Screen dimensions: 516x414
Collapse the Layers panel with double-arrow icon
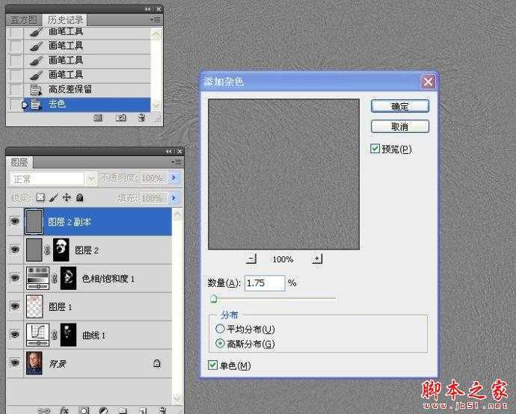click(168, 151)
